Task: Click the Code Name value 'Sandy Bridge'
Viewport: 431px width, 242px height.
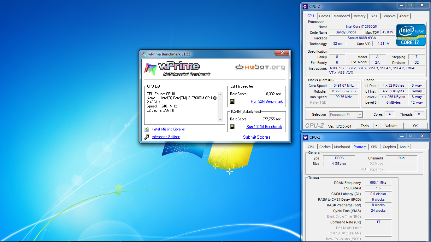Action: pyautogui.click(x=346, y=32)
